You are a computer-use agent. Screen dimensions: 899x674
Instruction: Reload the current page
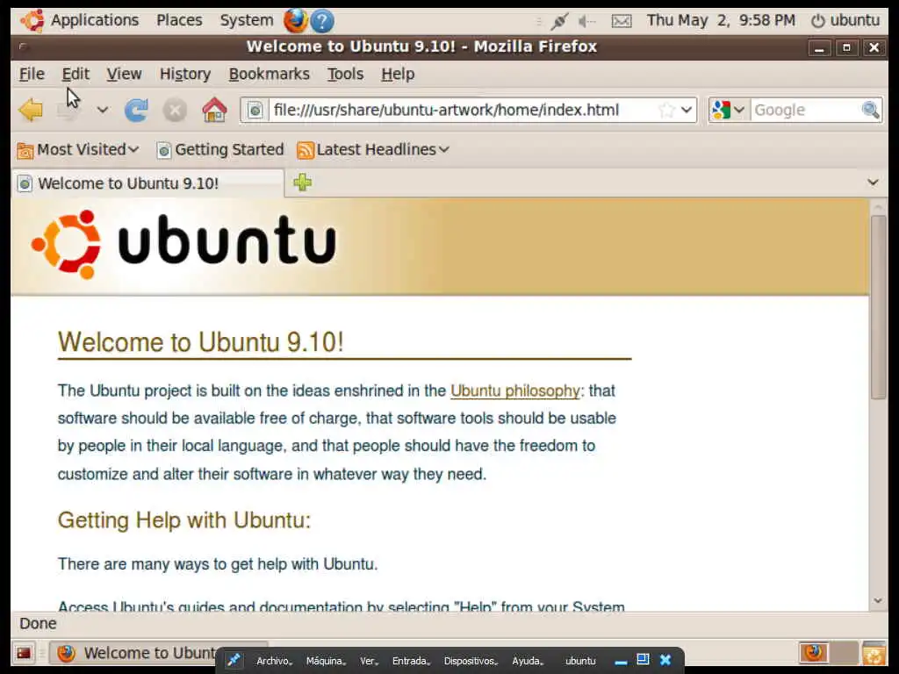(136, 110)
